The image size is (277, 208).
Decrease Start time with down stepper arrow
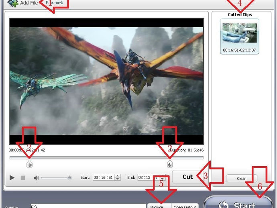pos(118,179)
